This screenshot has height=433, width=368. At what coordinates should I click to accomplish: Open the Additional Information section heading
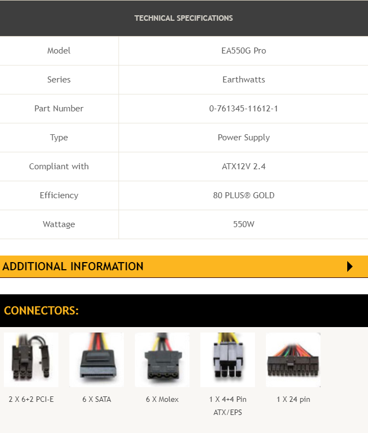click(x=73, y=266)
